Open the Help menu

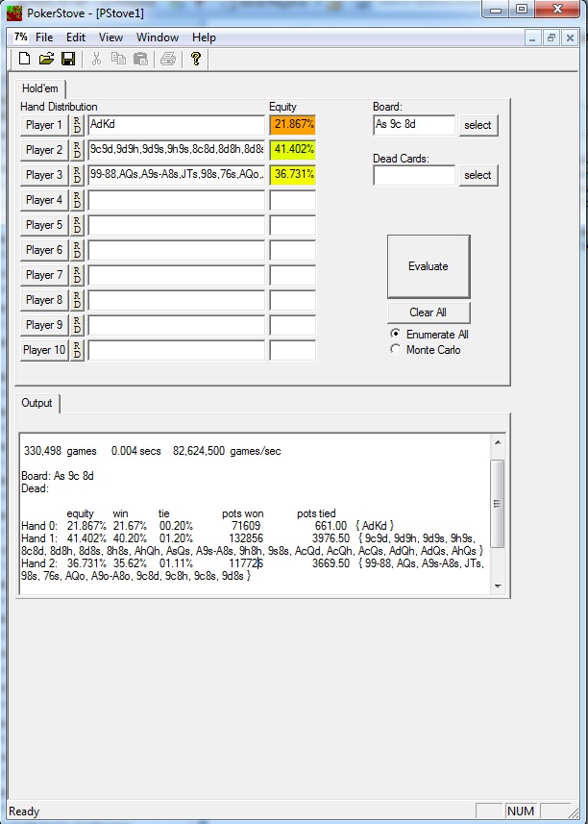[x=204, y=37]
